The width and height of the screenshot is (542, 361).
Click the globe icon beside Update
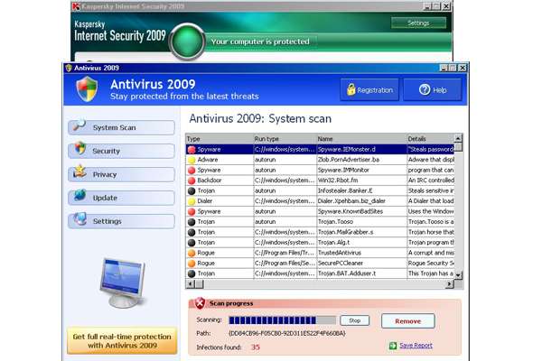coord(79,195)
